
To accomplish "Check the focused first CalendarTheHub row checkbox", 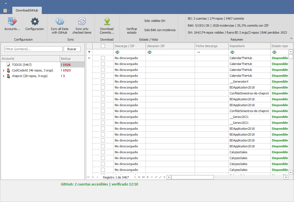I will [x=103, y=58].
